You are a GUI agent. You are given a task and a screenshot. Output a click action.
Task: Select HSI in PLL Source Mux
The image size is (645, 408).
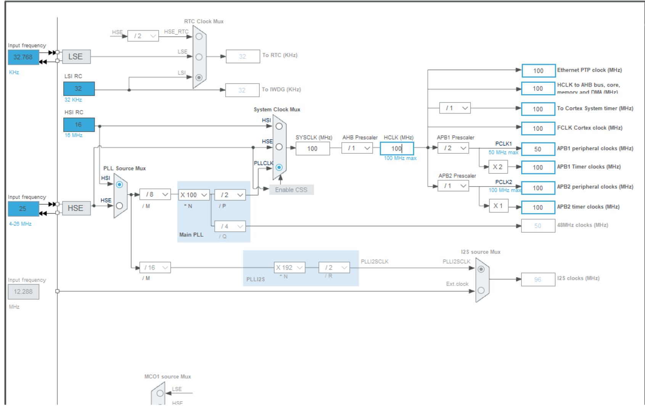click(119, 185)
